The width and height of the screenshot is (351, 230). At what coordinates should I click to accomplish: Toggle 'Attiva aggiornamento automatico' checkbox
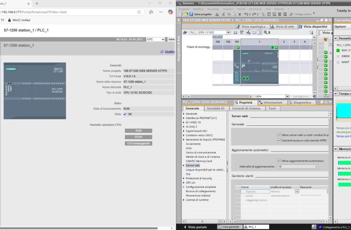(x=279, y=161)
